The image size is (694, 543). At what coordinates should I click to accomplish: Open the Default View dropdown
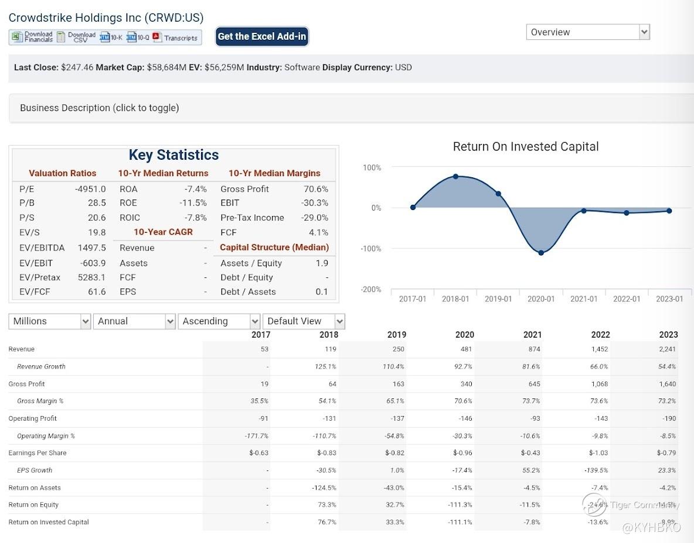304,321
